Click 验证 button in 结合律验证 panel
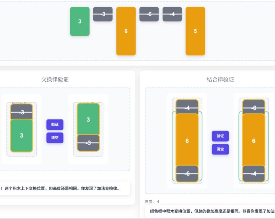 pos(220,136)
